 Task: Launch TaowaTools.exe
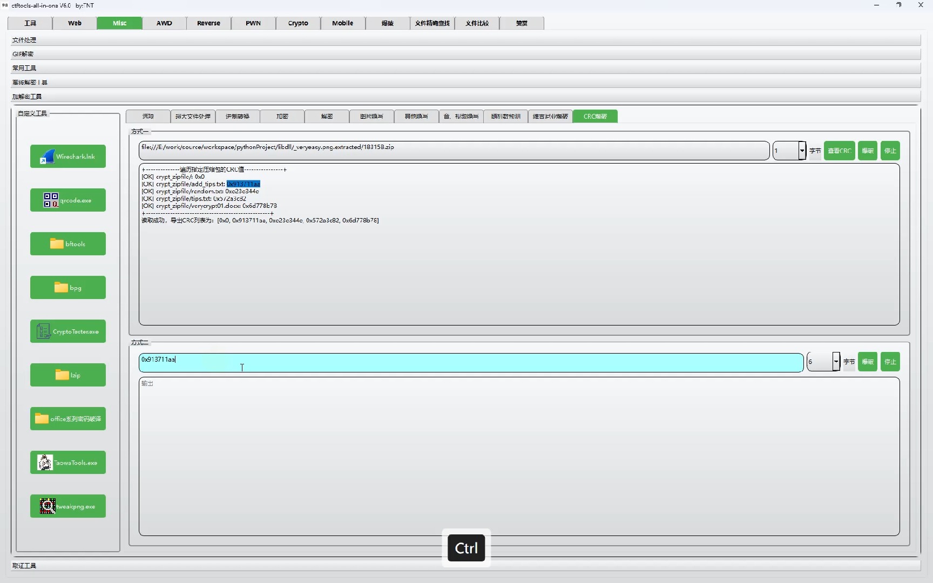(68, 463)
